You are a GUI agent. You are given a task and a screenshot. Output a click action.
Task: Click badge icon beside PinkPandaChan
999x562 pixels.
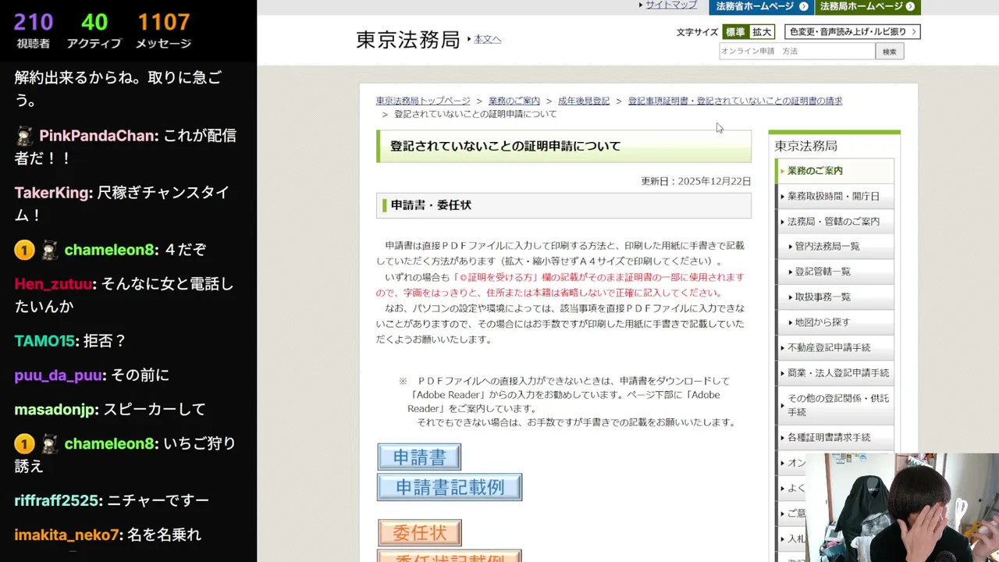tap(24, 136)
